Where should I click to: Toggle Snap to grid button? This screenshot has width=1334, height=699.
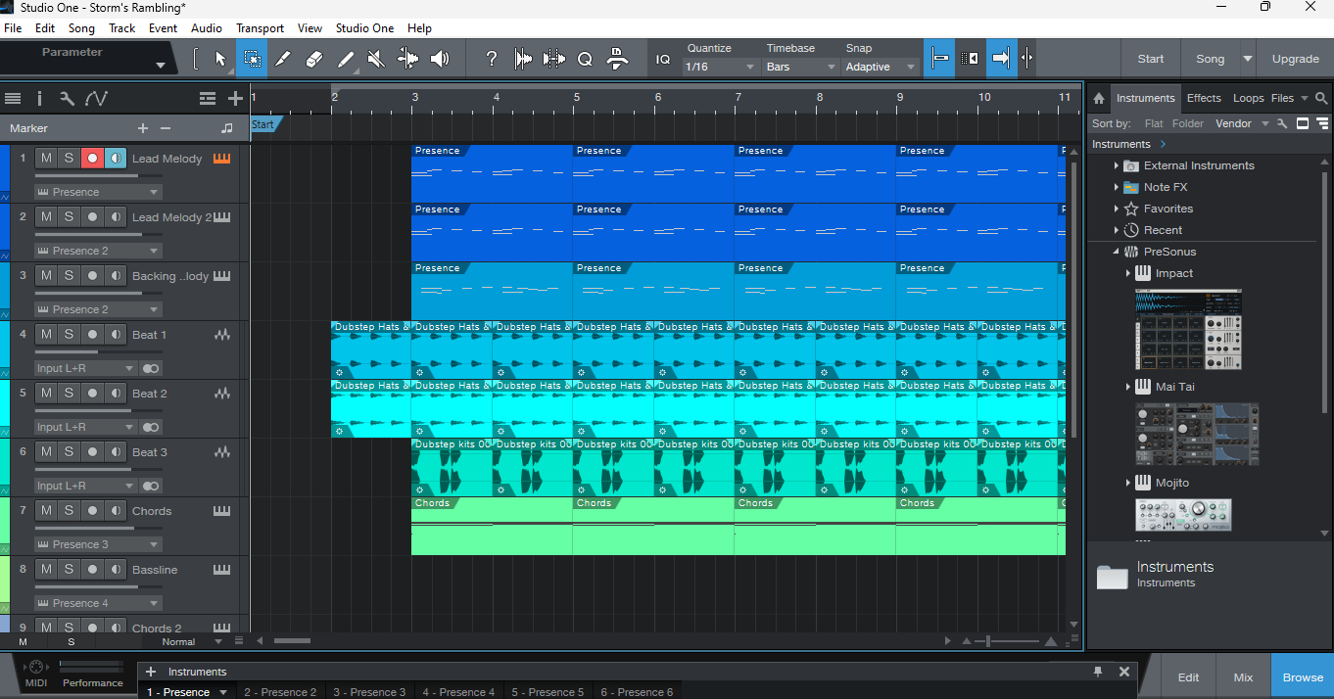click(x=938, y=59)
